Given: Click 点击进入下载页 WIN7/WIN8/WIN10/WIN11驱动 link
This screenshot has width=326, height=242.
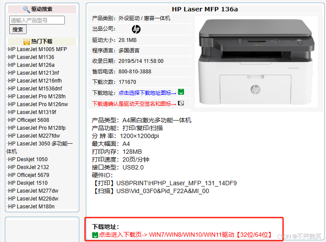Looking at the screenshot, I should pos(185,235).
